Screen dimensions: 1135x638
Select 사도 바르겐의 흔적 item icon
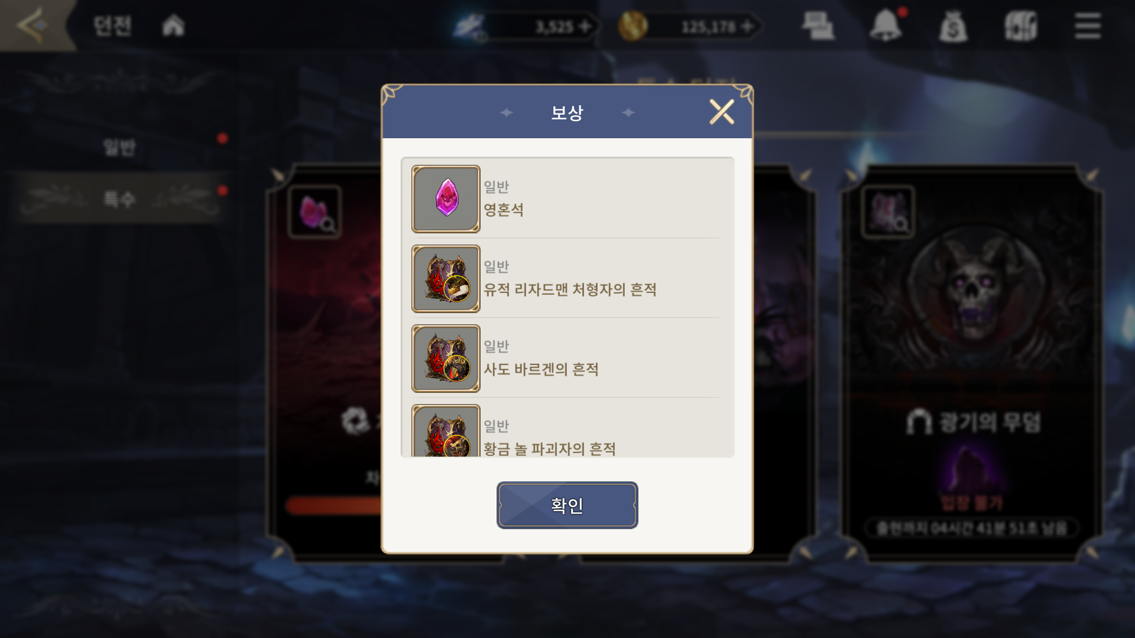point(446,359)
